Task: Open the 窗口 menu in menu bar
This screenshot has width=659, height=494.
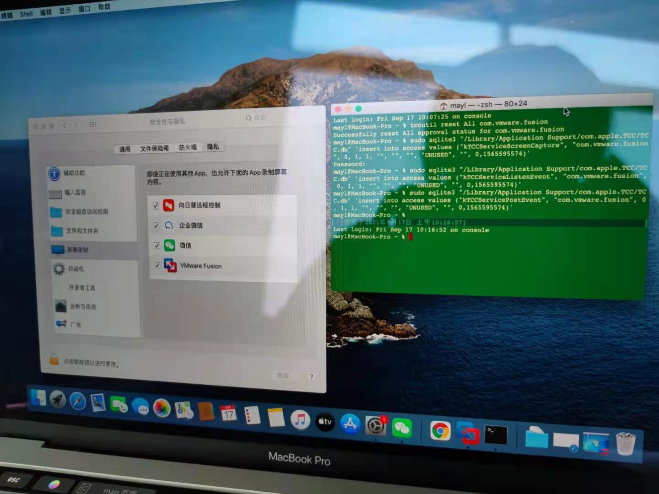Action: (84, 9)
